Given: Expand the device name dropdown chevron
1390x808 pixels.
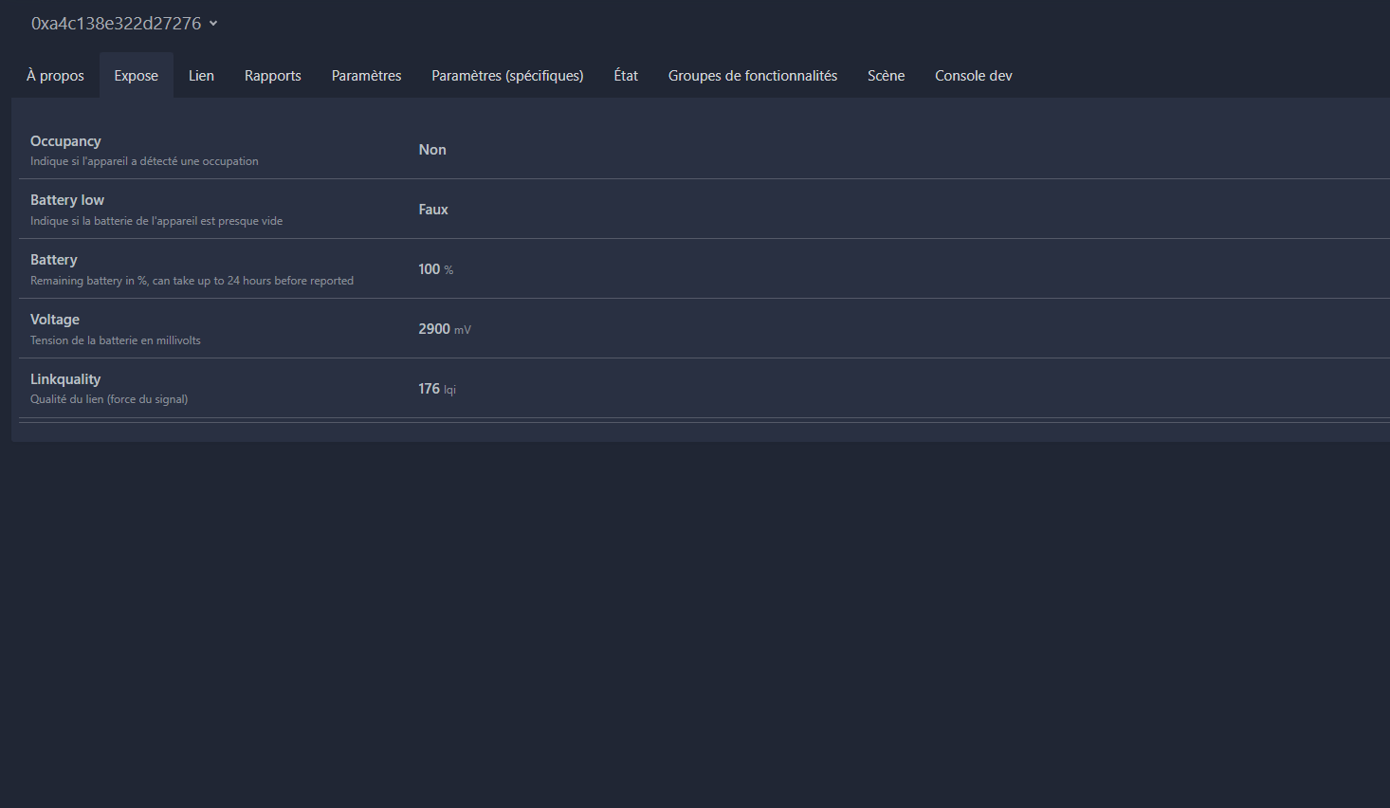Looking at the screenshot, I should click(x=213, y=24).
